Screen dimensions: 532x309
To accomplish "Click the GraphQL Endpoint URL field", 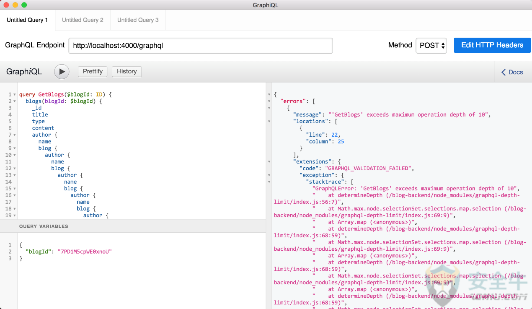I will pyautogui.click(x=201, y=46).
